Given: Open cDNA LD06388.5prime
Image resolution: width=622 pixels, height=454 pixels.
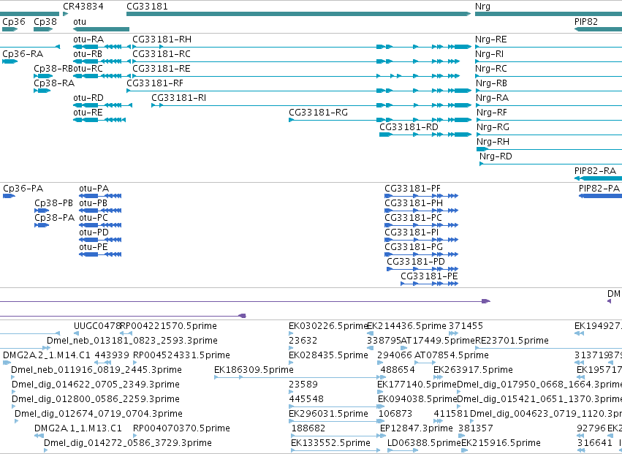Looking at the screenshot, I should 403,450.
